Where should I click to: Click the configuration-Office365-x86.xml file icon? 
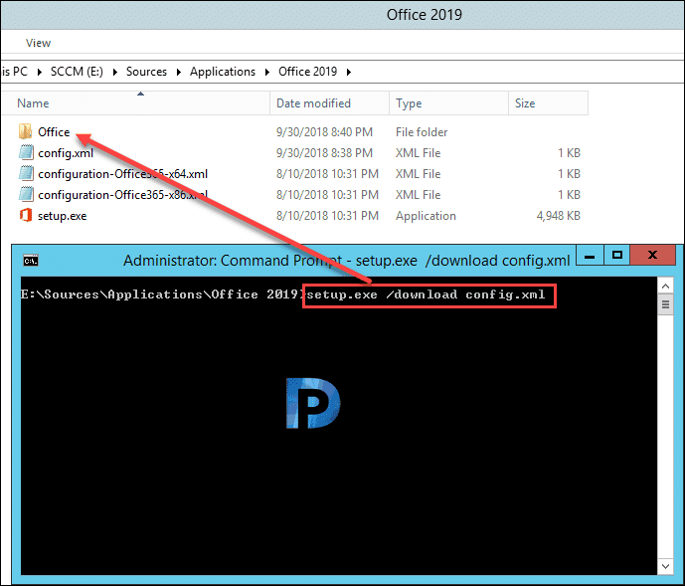[26, 194]
